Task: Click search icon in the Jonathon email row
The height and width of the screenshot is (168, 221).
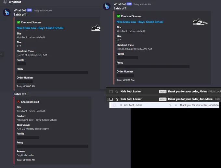Action: click(x=170, y=105)
